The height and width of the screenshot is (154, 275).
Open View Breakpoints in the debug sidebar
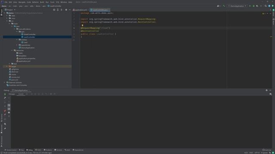pos(5,111)
